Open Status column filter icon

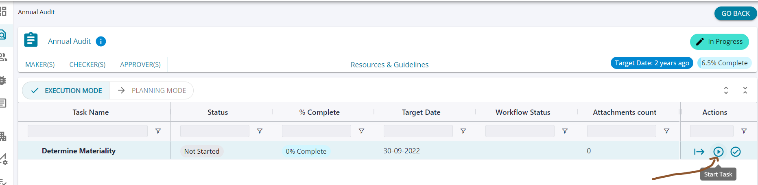(x=260, y=131)
